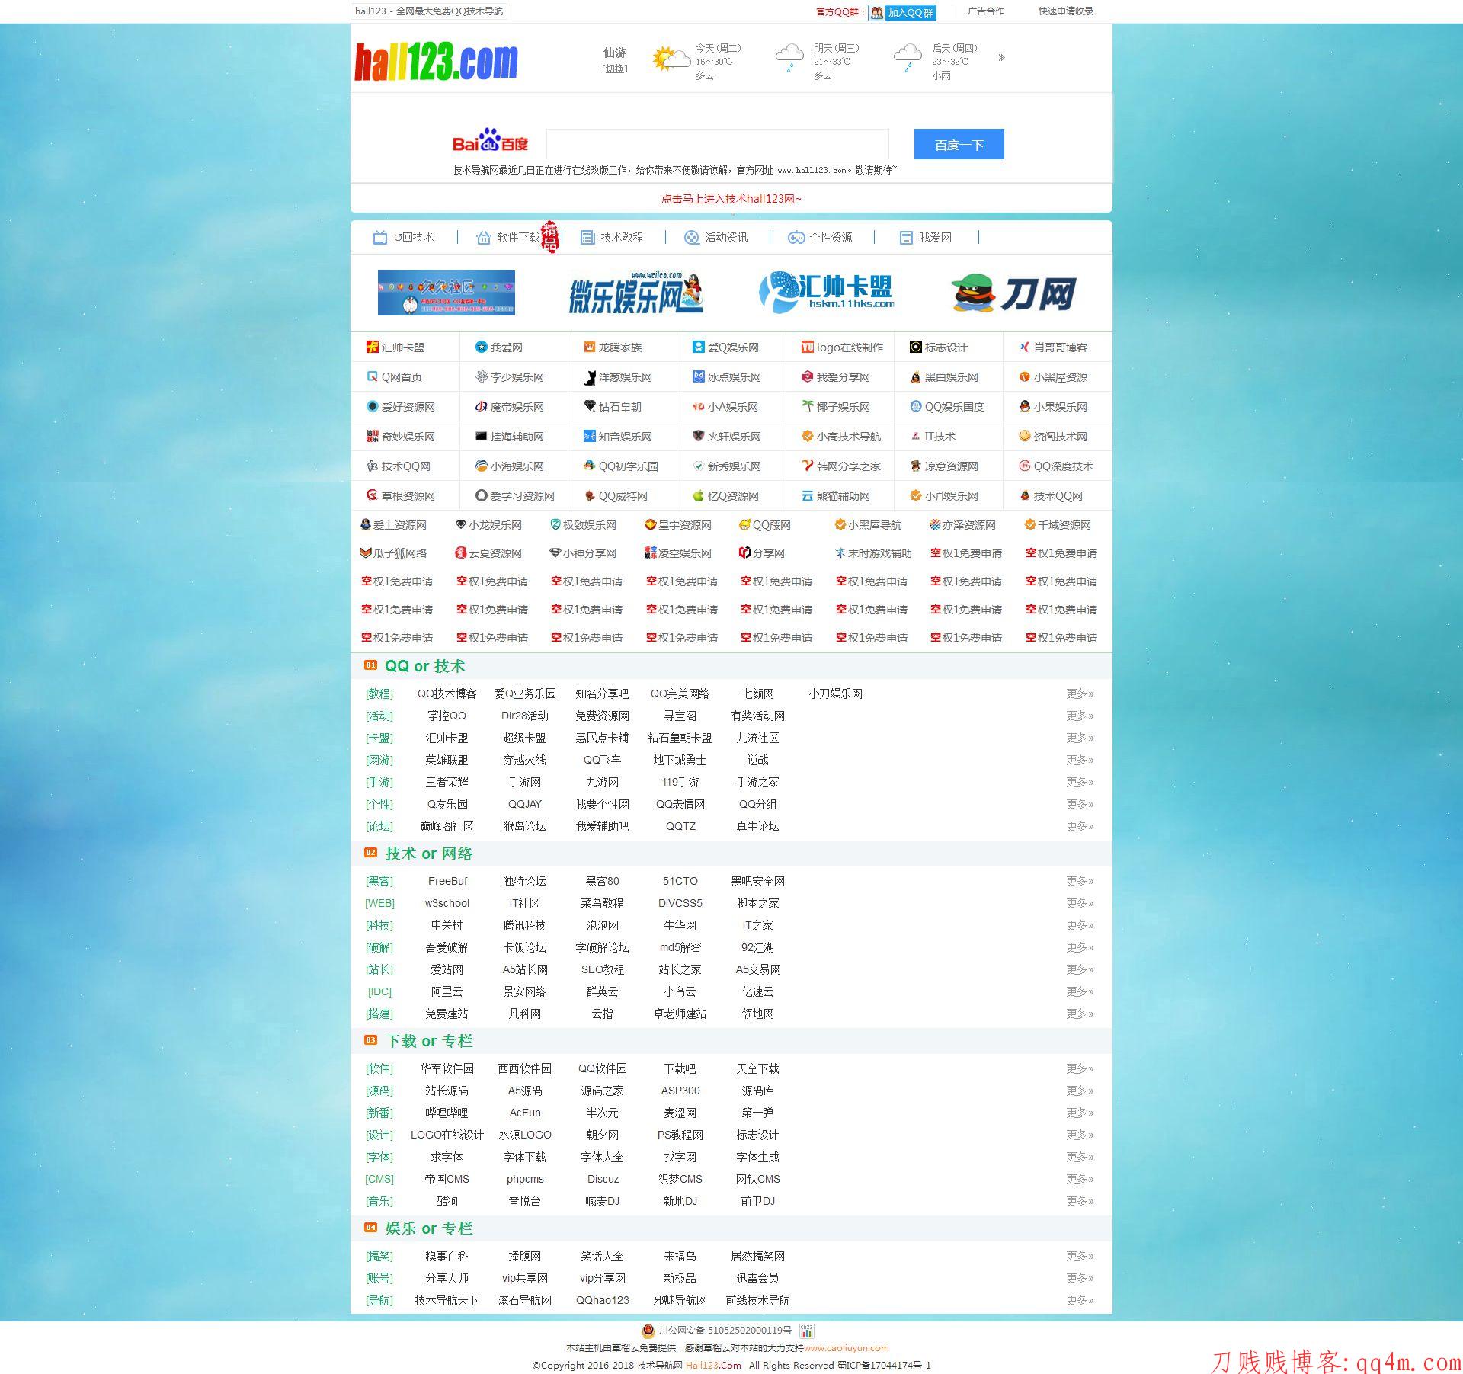Open the 久久社区 banner image

447,293
